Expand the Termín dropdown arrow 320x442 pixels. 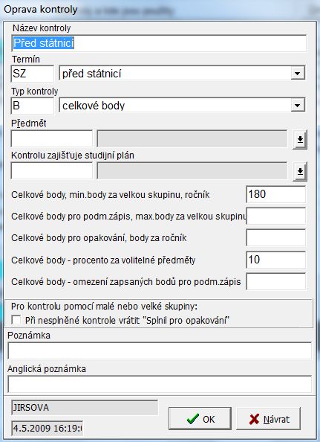click(x=298, y=73)
